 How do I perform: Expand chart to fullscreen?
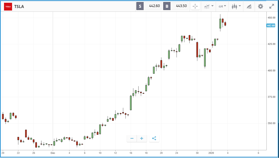coord(271,7)
